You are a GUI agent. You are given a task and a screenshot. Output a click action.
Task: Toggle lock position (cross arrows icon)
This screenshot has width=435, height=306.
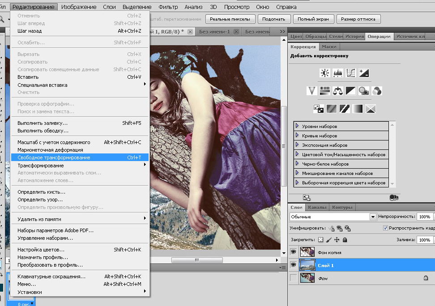(x=337, y=240)
